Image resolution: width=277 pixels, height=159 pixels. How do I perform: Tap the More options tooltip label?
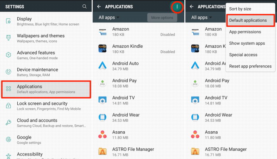point(162,17)
